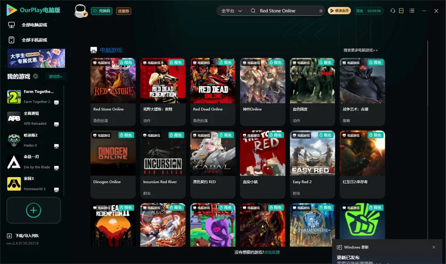Click 限免 badge on Dinogen Online card

tap(126, 135)
